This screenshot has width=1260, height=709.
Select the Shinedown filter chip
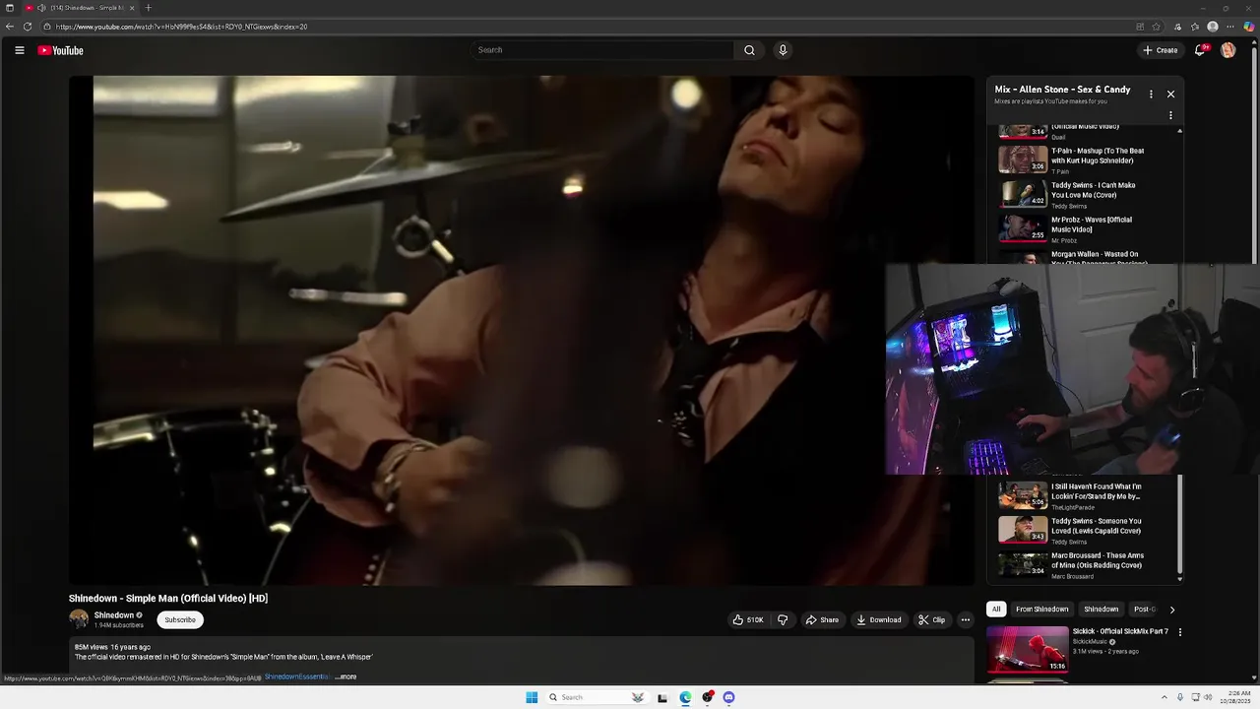pyautogui.click(x=1101, y=609)
